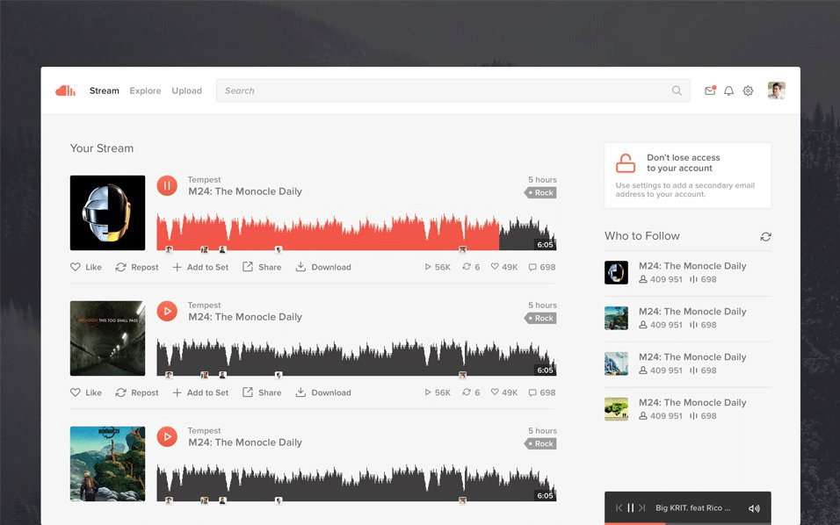Click first suggestion's 409 951 follower count

pos(661,279)
